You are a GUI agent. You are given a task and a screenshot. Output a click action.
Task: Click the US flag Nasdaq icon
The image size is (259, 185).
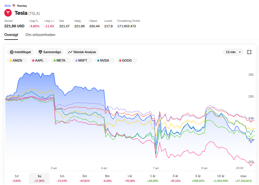(14, 6)
